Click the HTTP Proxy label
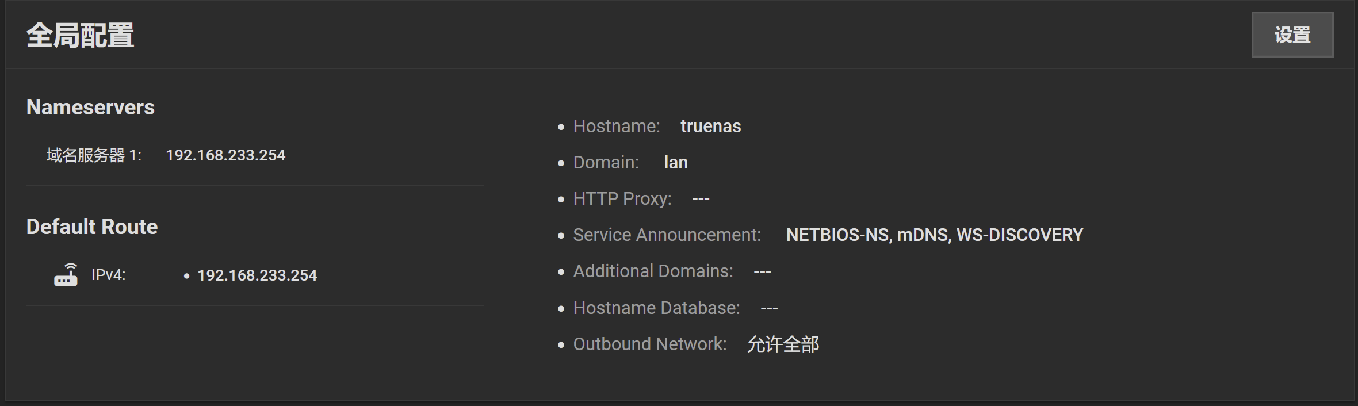 coord(622,199)
